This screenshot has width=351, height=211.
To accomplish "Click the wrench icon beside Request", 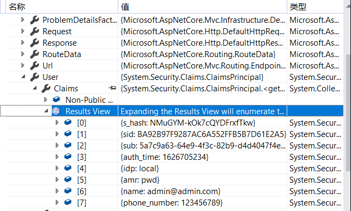I will [x=34, y=32].
